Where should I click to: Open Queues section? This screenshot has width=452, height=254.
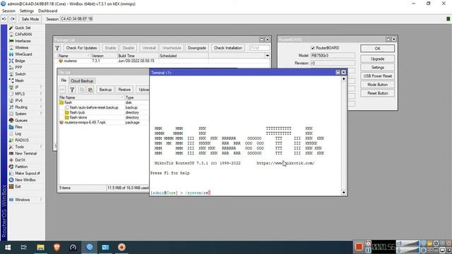20,121
